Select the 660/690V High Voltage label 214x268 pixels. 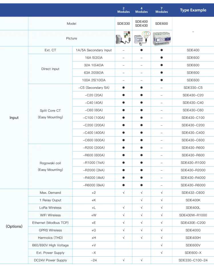[x=51, y=245]
